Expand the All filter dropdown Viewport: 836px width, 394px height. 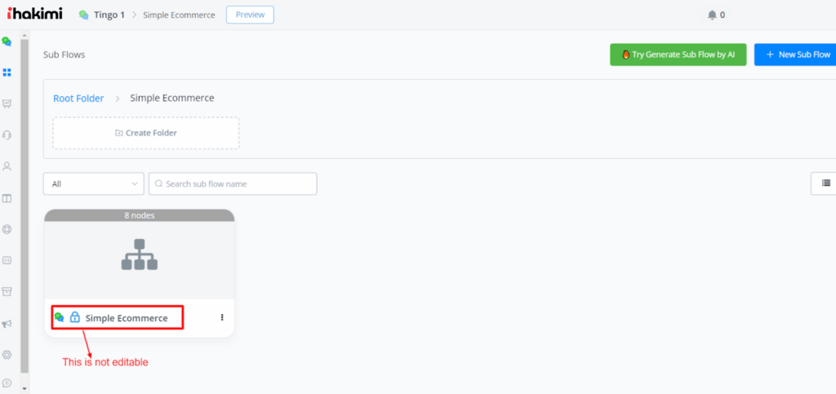coord(93,184)
